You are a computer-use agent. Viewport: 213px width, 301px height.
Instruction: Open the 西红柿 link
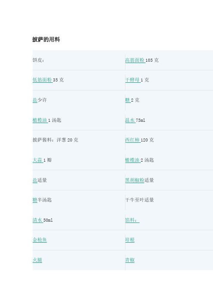pos(133,140)
